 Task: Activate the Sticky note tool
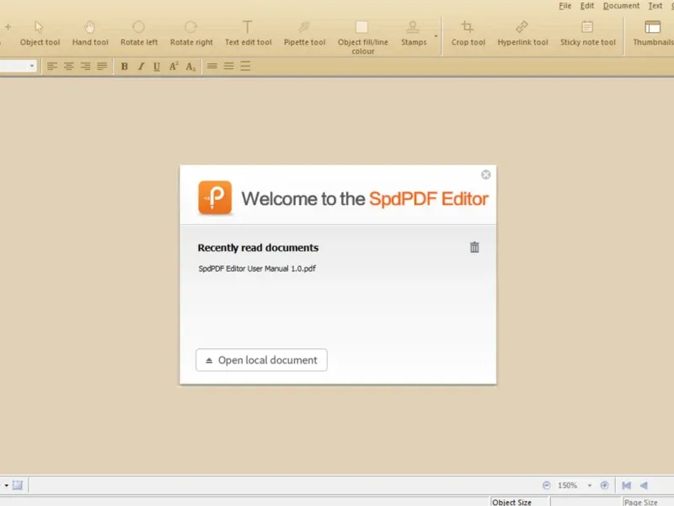click(587, 33)
